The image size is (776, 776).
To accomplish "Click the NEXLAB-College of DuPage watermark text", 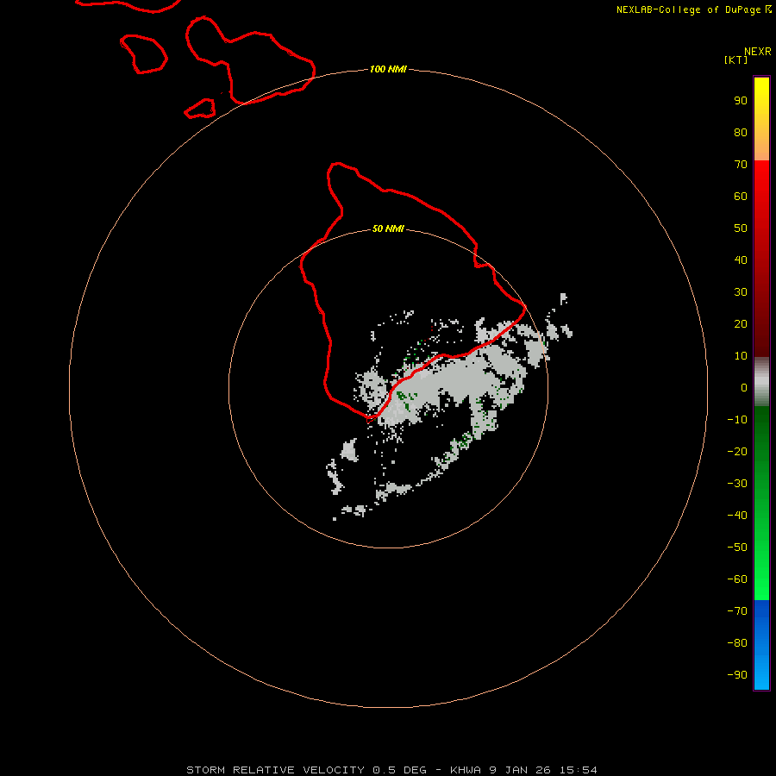I will 694,9.
